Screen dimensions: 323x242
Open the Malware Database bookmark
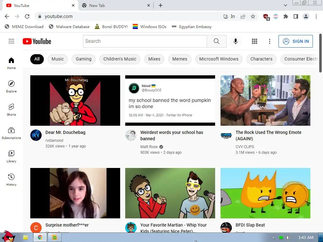pyautogui.click(x=69, y=26)
